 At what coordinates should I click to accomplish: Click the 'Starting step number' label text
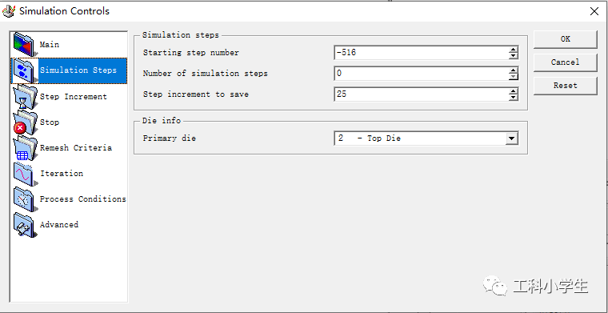[190, 52]
